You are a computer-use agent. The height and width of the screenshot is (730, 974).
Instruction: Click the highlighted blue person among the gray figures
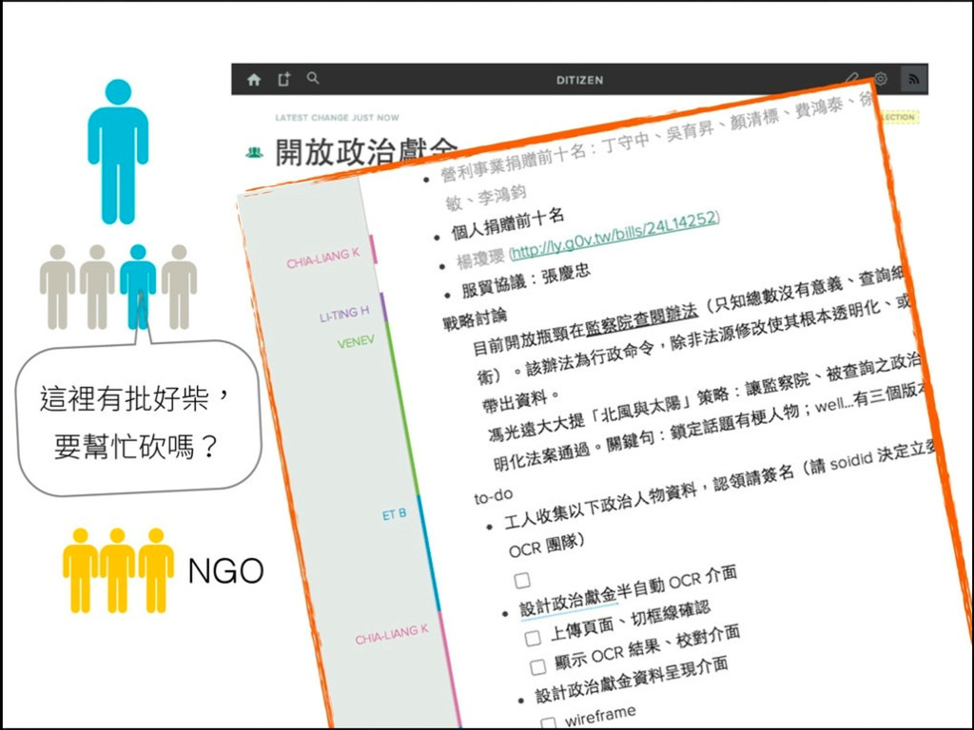point(138,286)
